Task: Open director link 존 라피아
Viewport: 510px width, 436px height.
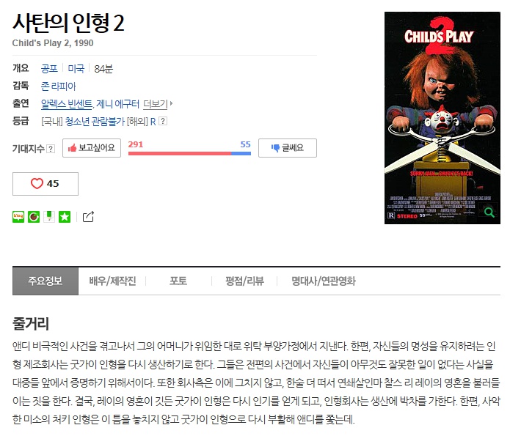Action: coord(58,86)
